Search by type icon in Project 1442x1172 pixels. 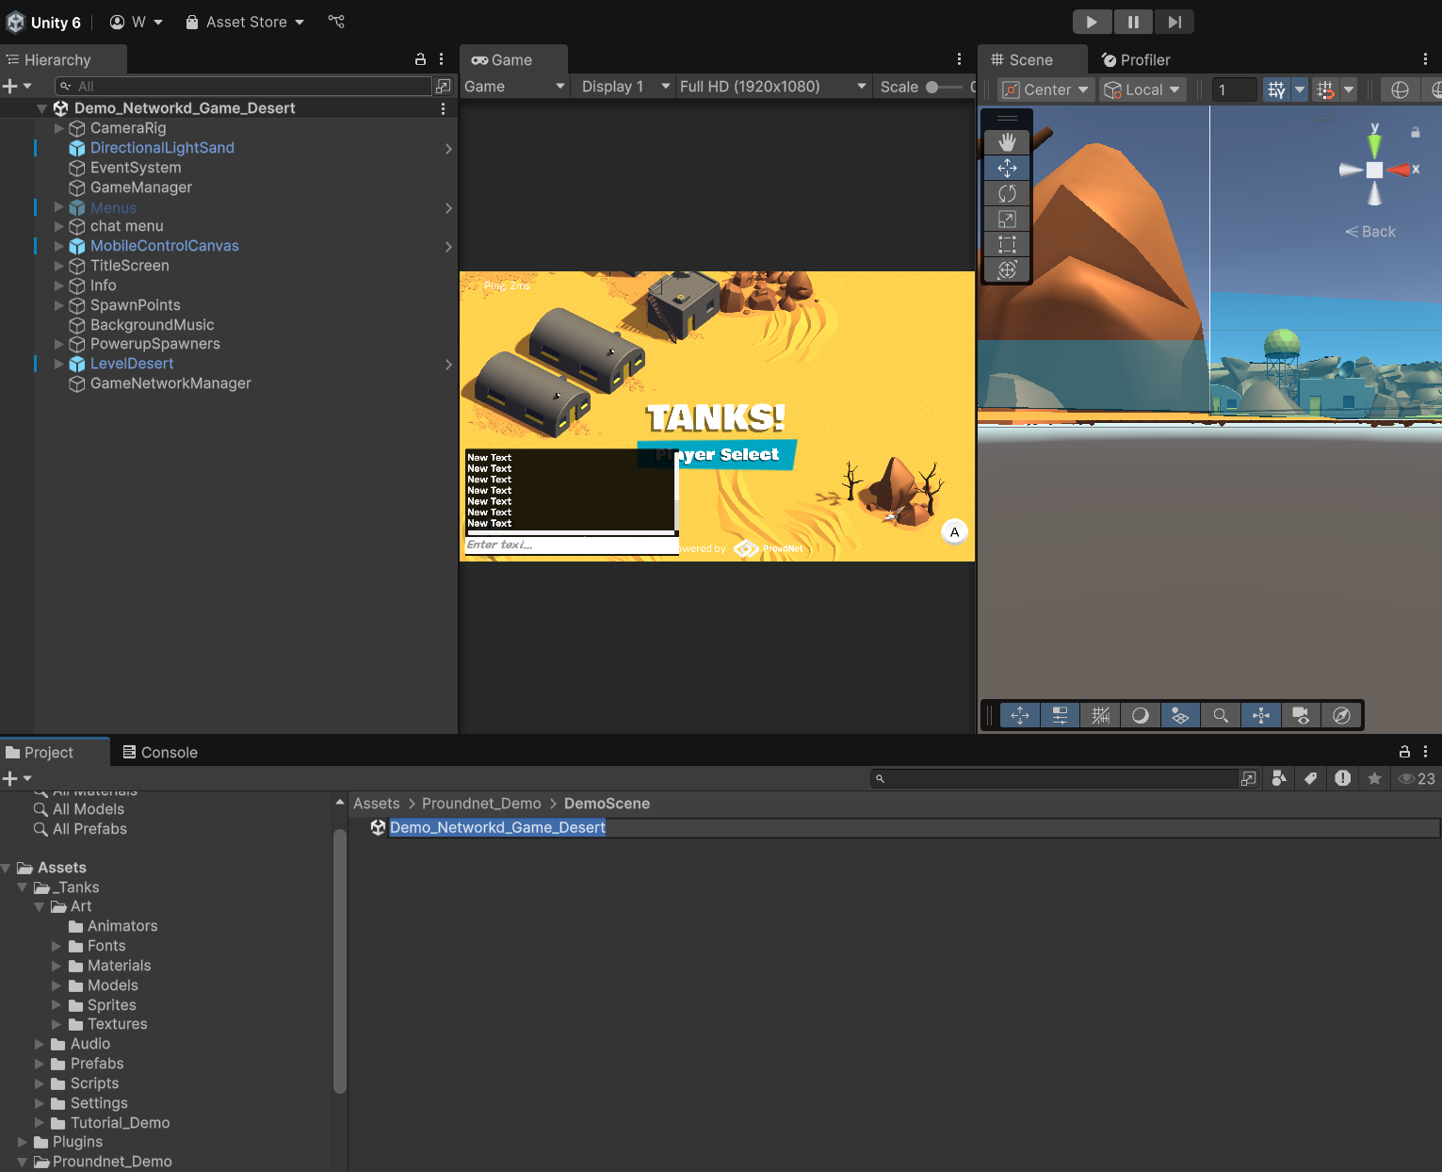tap(1279, 778)
